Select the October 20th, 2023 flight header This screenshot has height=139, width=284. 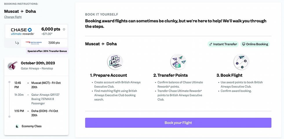(38, 63)
